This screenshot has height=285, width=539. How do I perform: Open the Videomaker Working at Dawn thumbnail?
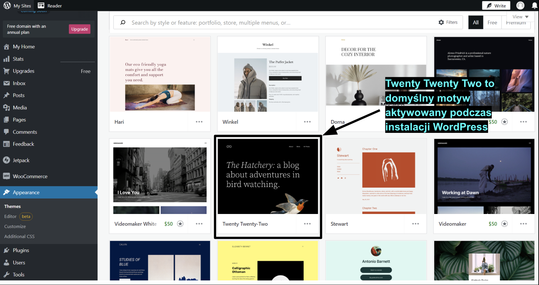pos(484,176)
